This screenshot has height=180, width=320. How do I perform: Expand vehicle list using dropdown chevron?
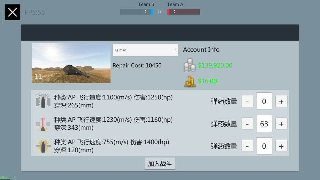click(x=175, y=50)
